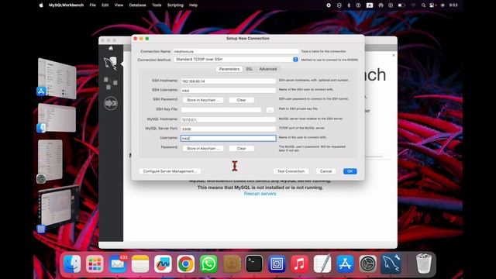This screenshot has width=496, height=279.
Task: Click the battery status icon
Action: tap(401, 5)
